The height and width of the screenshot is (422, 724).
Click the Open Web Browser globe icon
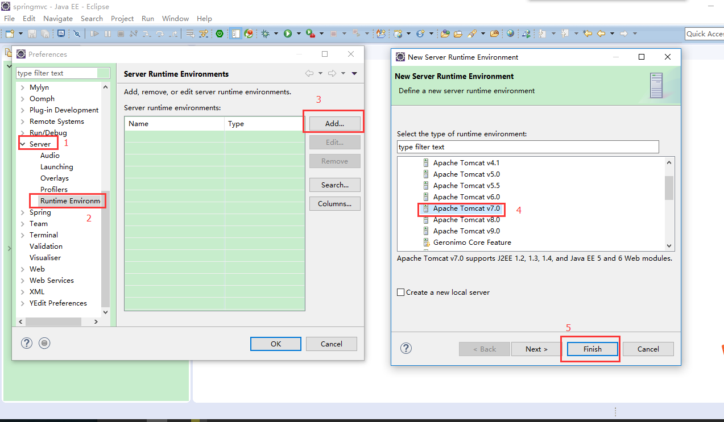tap(510, 34)
